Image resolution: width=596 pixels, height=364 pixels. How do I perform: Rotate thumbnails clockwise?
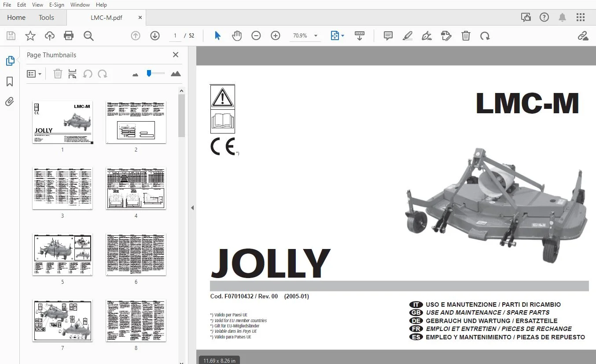[103, 74]
